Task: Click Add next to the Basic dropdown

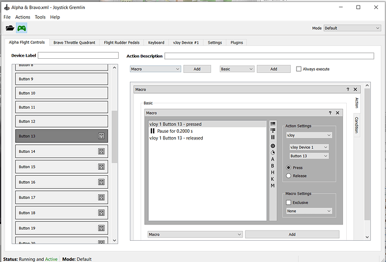Action: [x=274, y=69]
